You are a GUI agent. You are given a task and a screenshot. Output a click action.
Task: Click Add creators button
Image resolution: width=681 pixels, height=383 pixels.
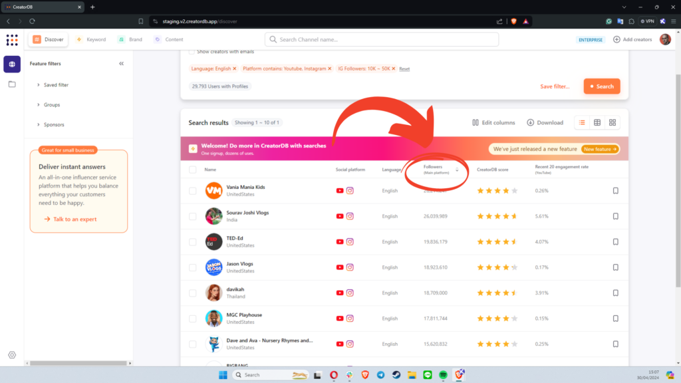(632, 39)
